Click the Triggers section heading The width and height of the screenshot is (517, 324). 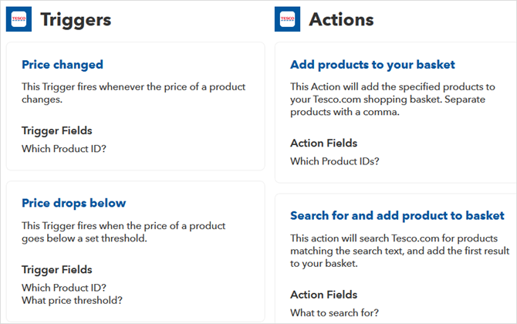[x=76, y=19]
